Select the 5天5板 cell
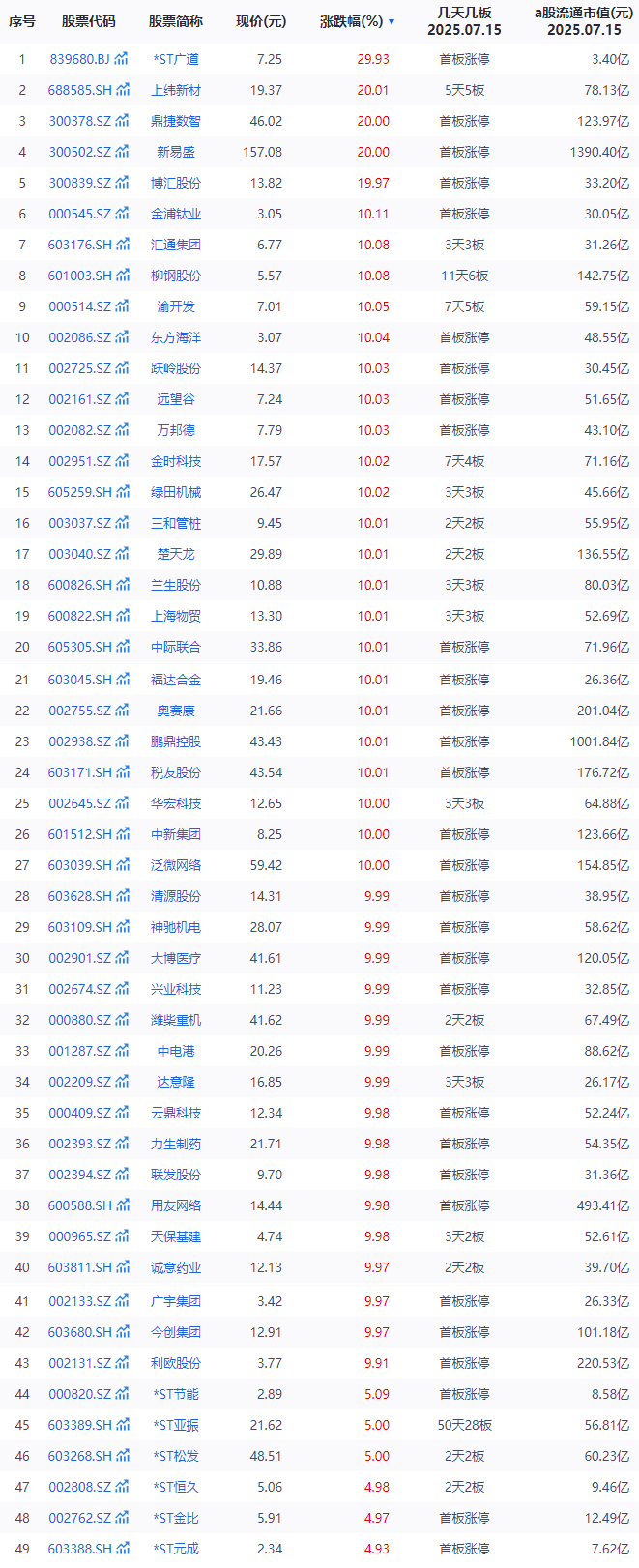The width and height of the screenshot is (639, 1568). [x=464, y=90]
